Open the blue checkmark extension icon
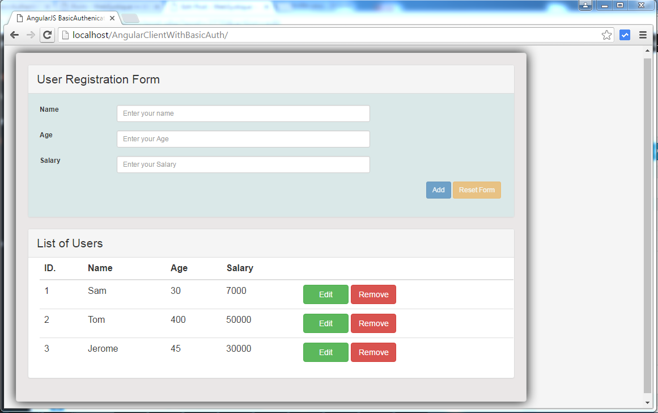Screen dimensions: 658x413 tap(624, 35)
